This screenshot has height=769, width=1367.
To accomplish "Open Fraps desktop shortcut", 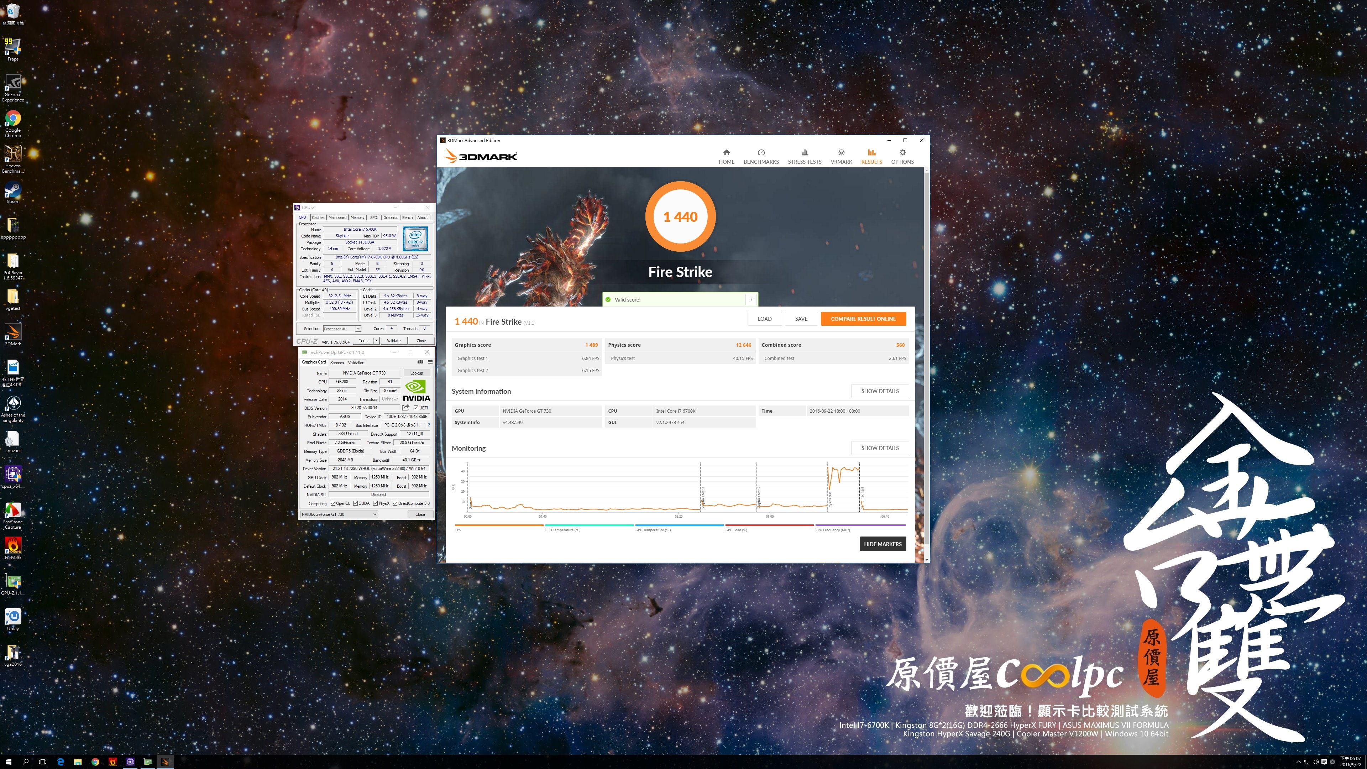I will [13, 49].
